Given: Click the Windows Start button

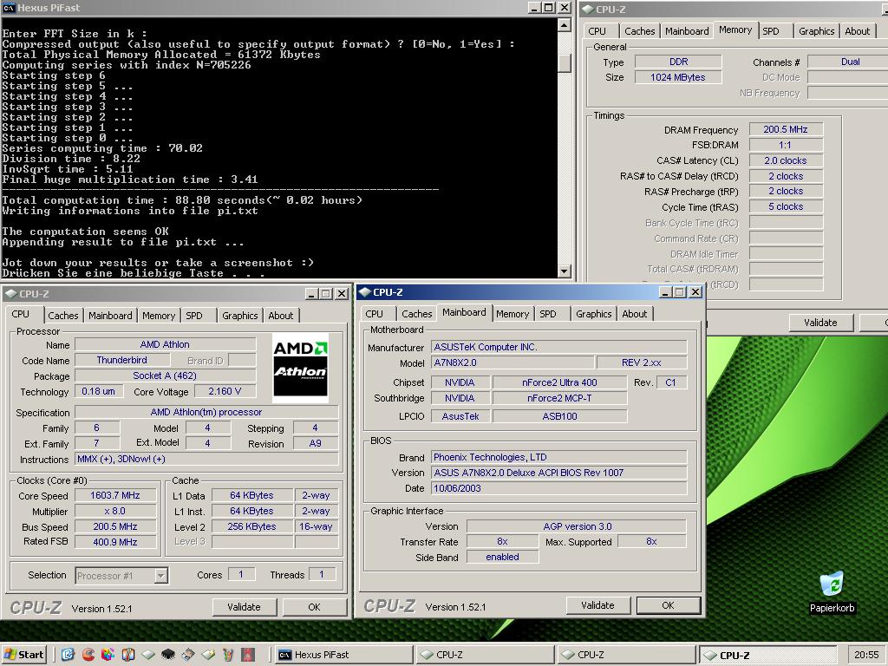Looking at the screenshot, I should 23,655.
